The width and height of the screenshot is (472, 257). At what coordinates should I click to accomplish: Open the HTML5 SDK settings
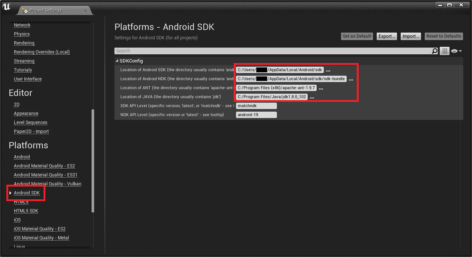click(26, 211)
